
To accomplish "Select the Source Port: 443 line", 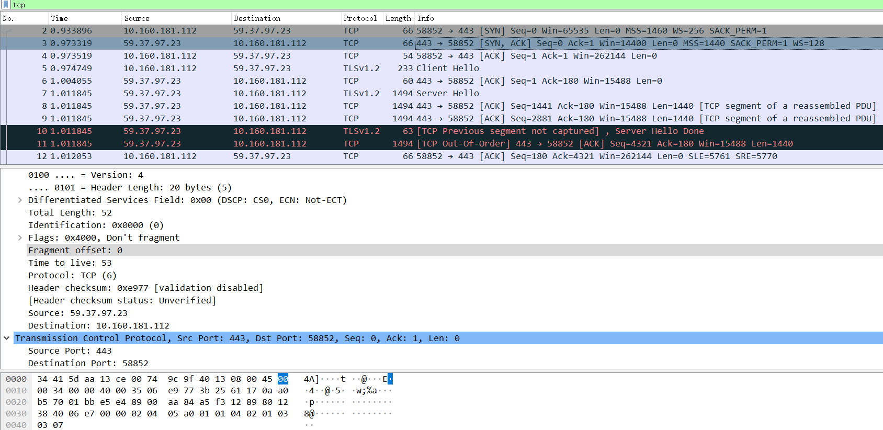I will 70,351.
